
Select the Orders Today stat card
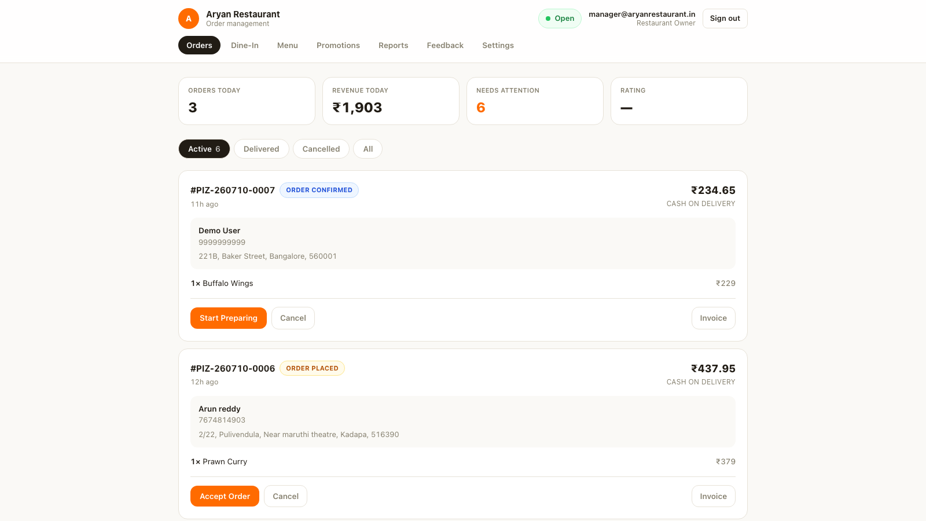(247, 101)
